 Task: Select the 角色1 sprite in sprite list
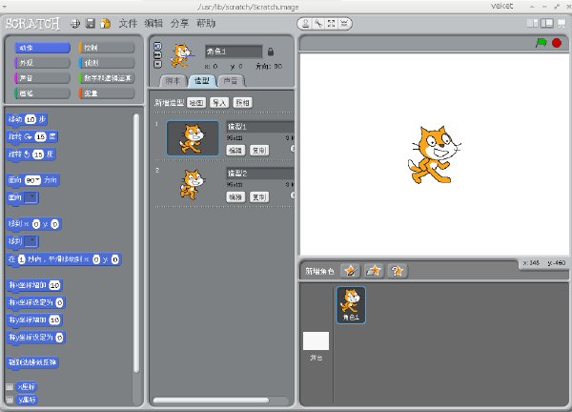point(351,305)
